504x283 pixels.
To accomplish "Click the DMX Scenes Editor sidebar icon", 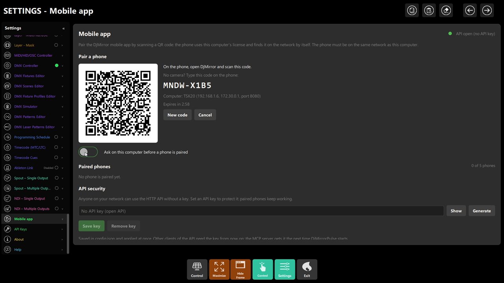I will 7,86.
